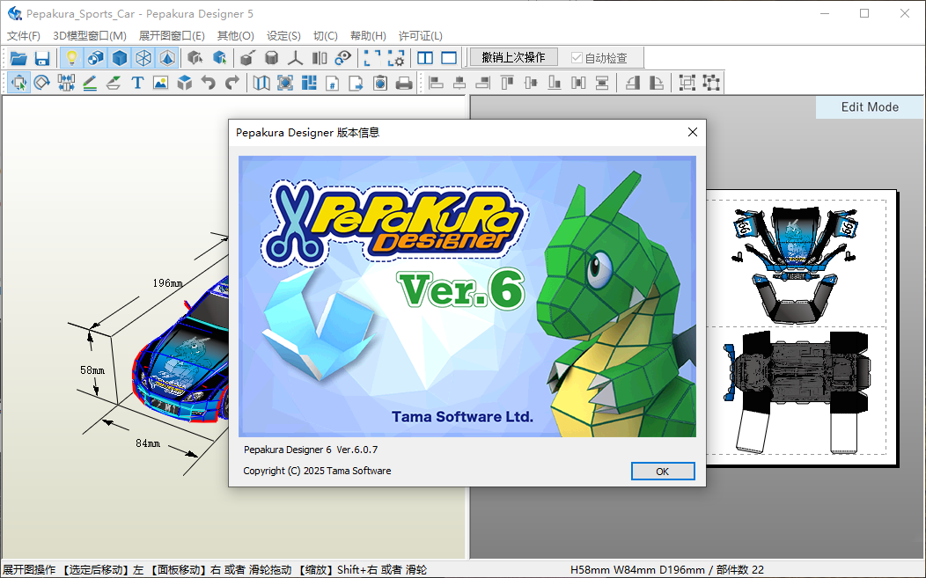Screen dimensions: 926x578
Task: Click the page with arrow export icon
Action: pos(356,83)
